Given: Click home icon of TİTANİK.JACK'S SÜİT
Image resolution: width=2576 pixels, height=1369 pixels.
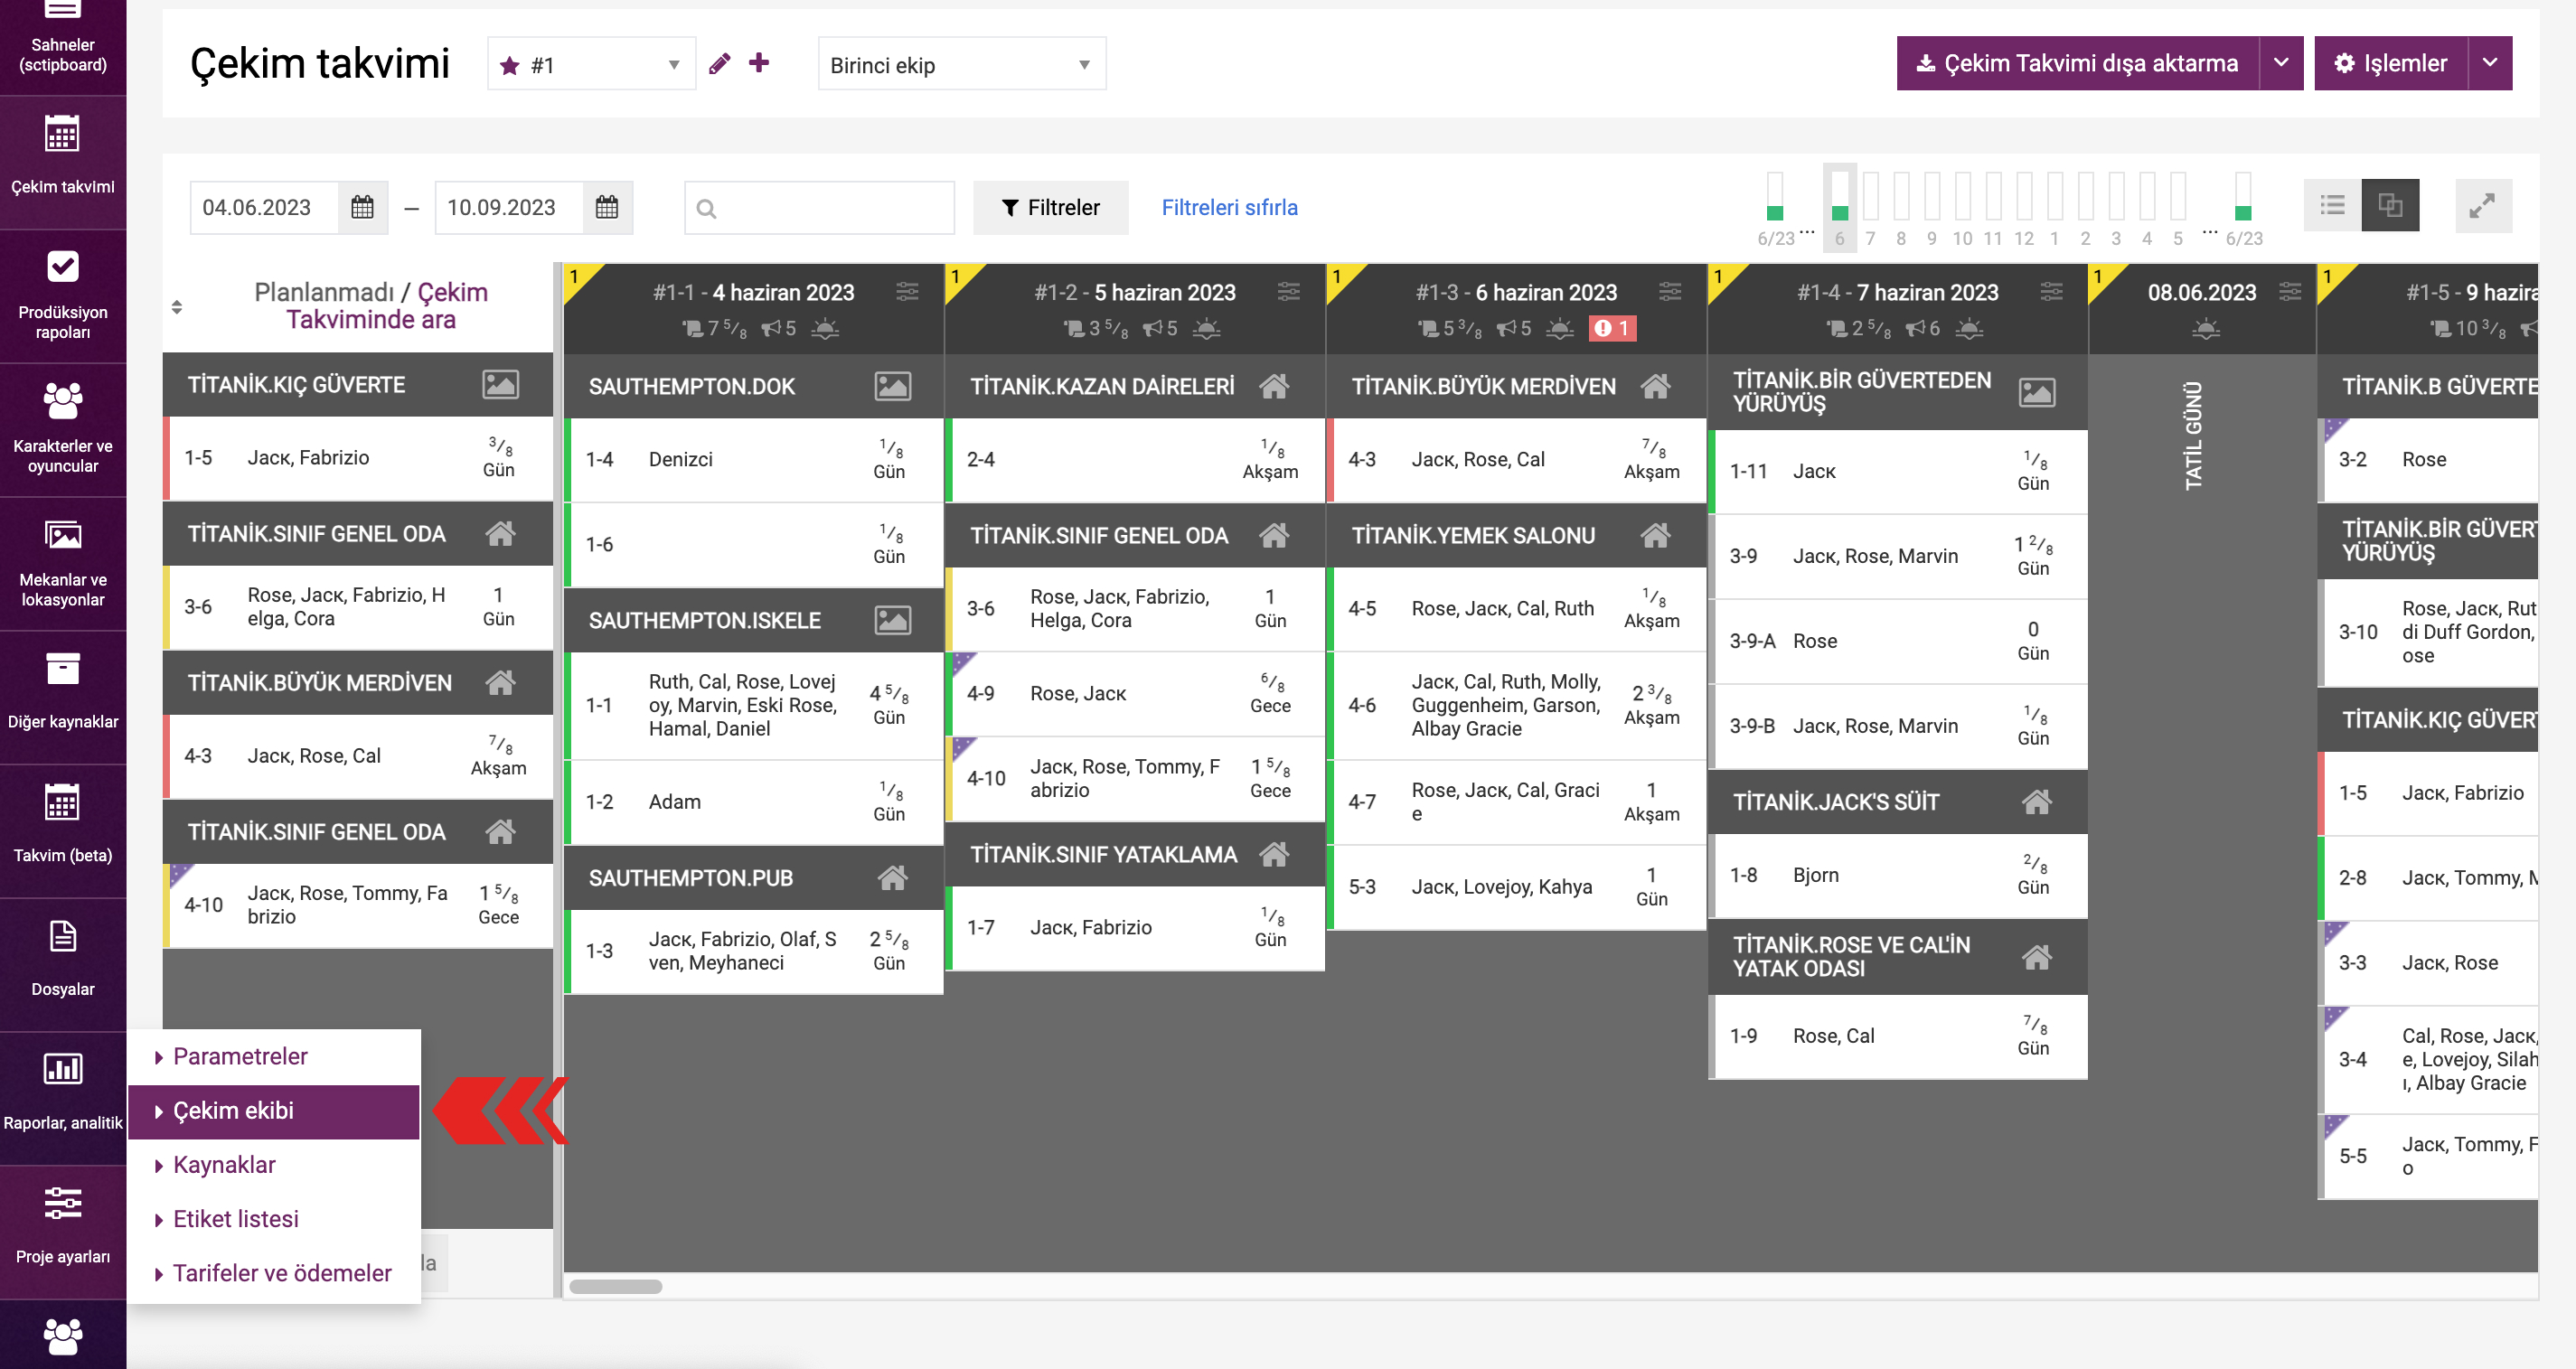Looking at the screenshot, I should pos(2037,801).
